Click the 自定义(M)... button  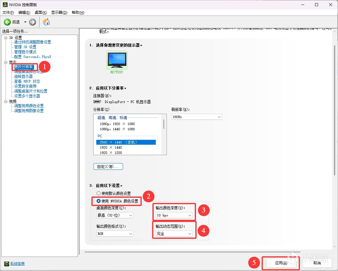[108, 166]
